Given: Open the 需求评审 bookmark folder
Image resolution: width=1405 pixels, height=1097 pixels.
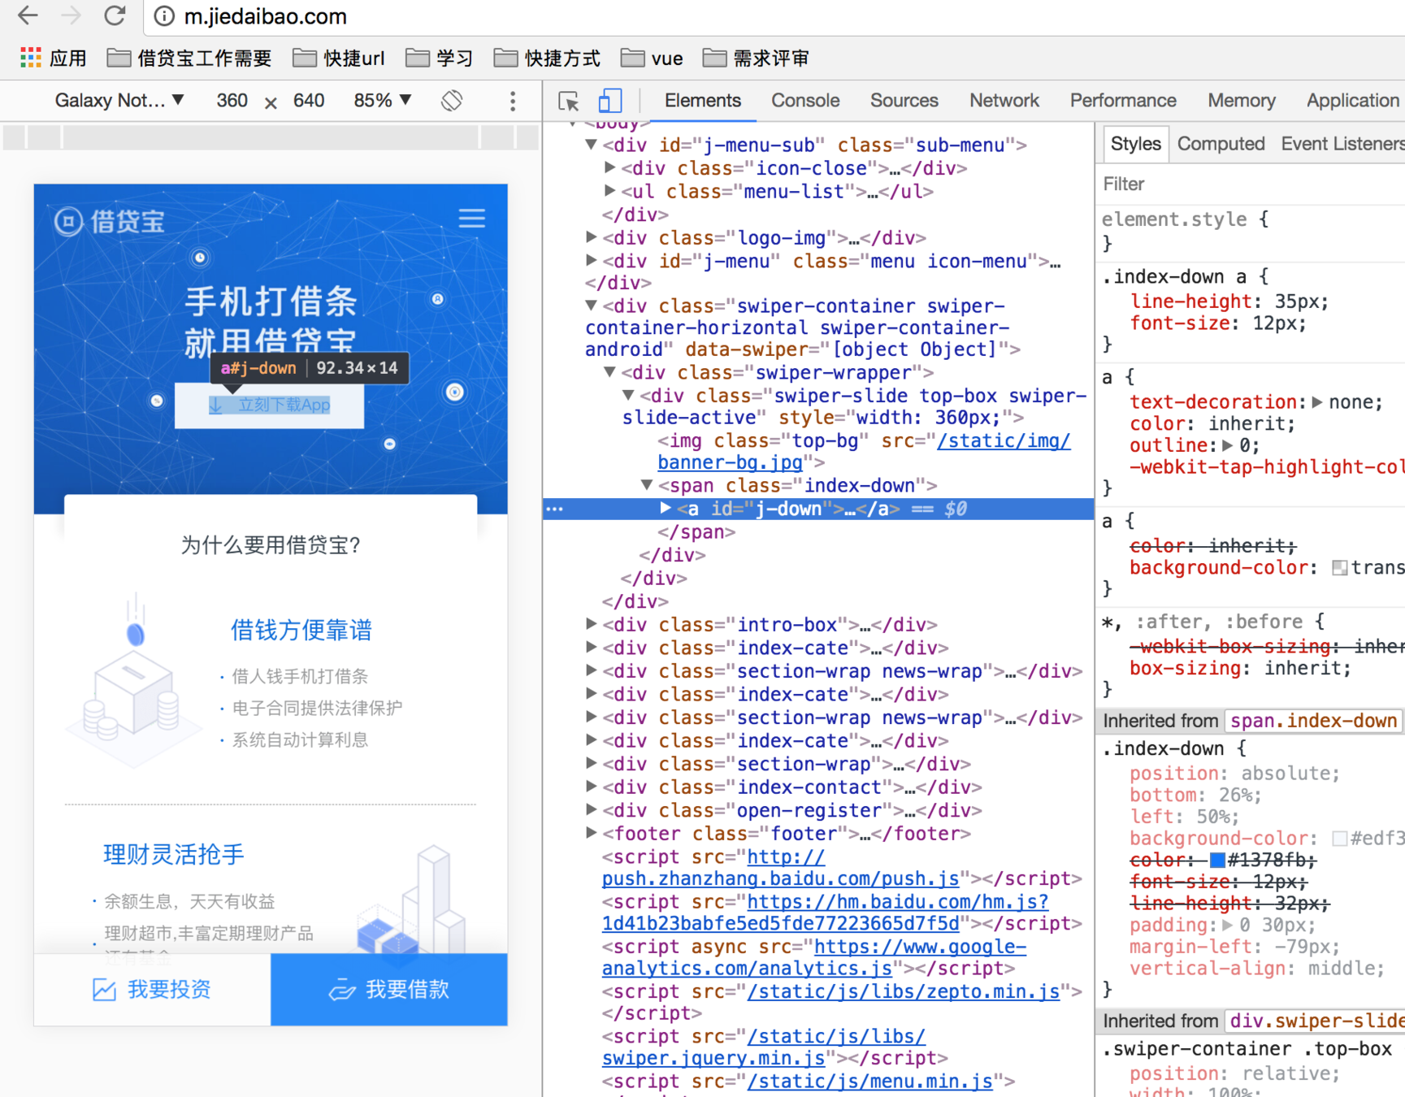Looking at the screenshot, I should coord(756,59).
